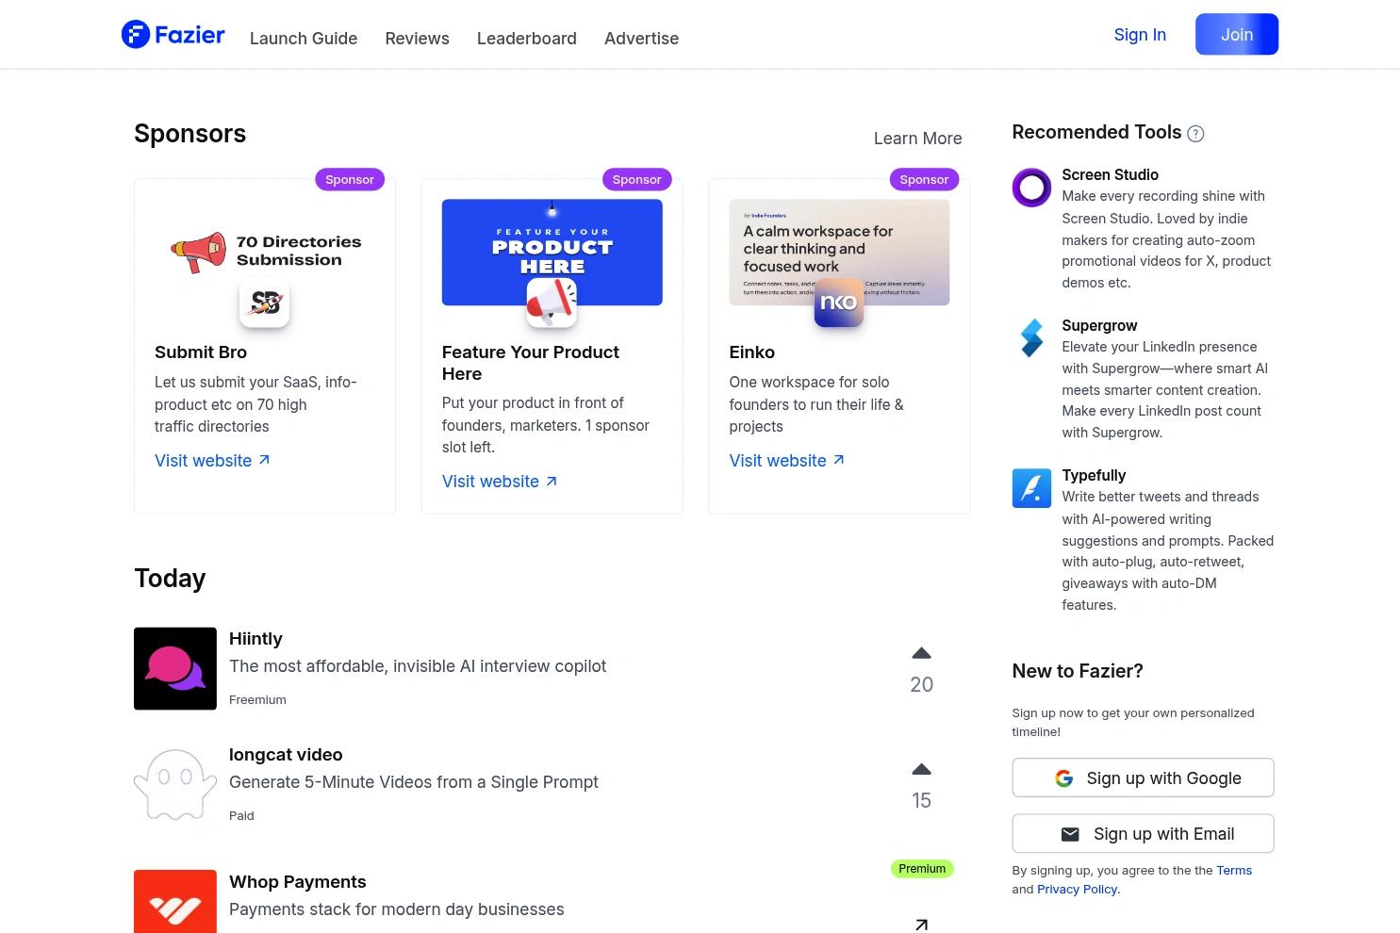Click the external arrow icon for Whop Payments
Image resolution: width=1400 pixels, height=933 pixels.
922,925
